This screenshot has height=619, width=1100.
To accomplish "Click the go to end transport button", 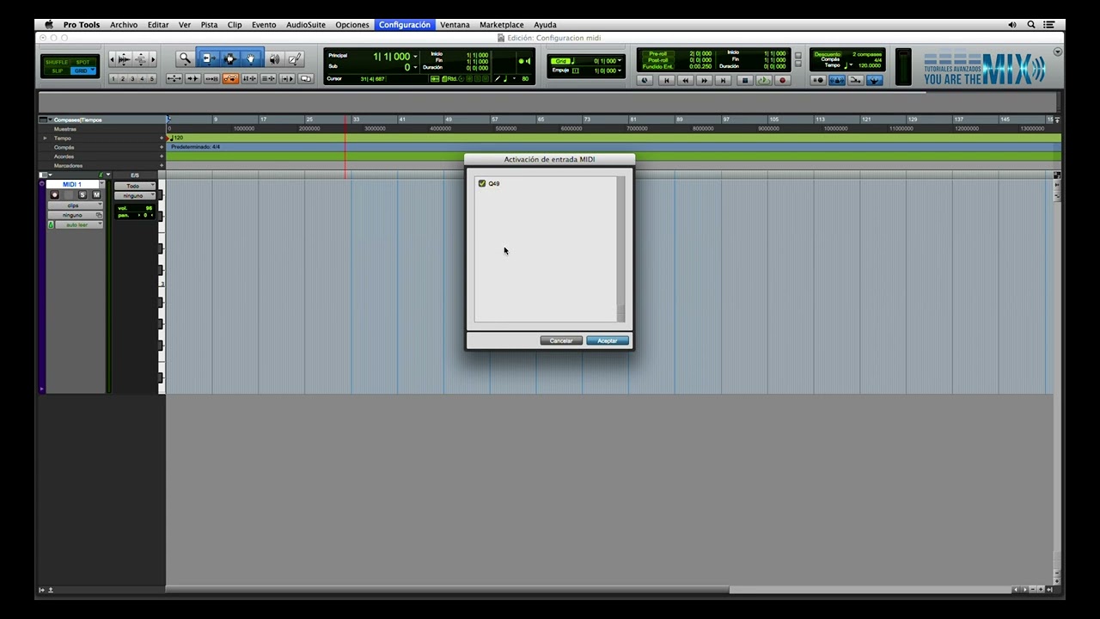I will tap(723, 80).
